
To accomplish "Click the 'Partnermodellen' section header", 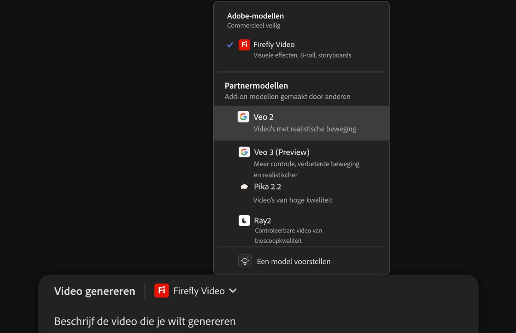I will 256,86.
